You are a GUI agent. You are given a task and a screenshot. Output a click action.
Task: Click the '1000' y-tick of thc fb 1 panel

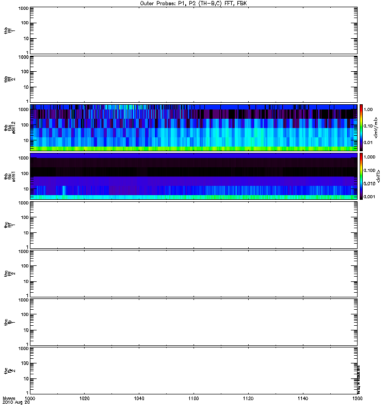tap(23, 300)
